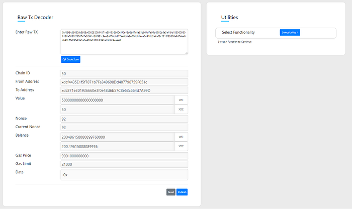Click the Gas Limit label
This screenshot has height=209, width=352.
click(x=23, y=164)
